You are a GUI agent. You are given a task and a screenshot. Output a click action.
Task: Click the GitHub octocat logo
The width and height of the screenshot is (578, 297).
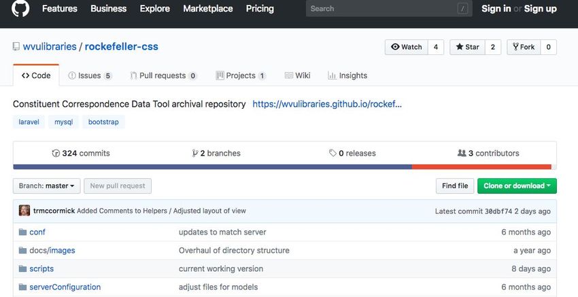tap(20, 8)
